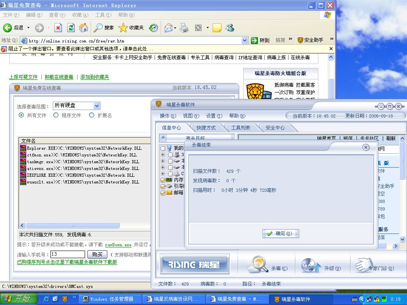Switch to 瑞星反病毒资讯网 taskbar button

tap(174, 299)
